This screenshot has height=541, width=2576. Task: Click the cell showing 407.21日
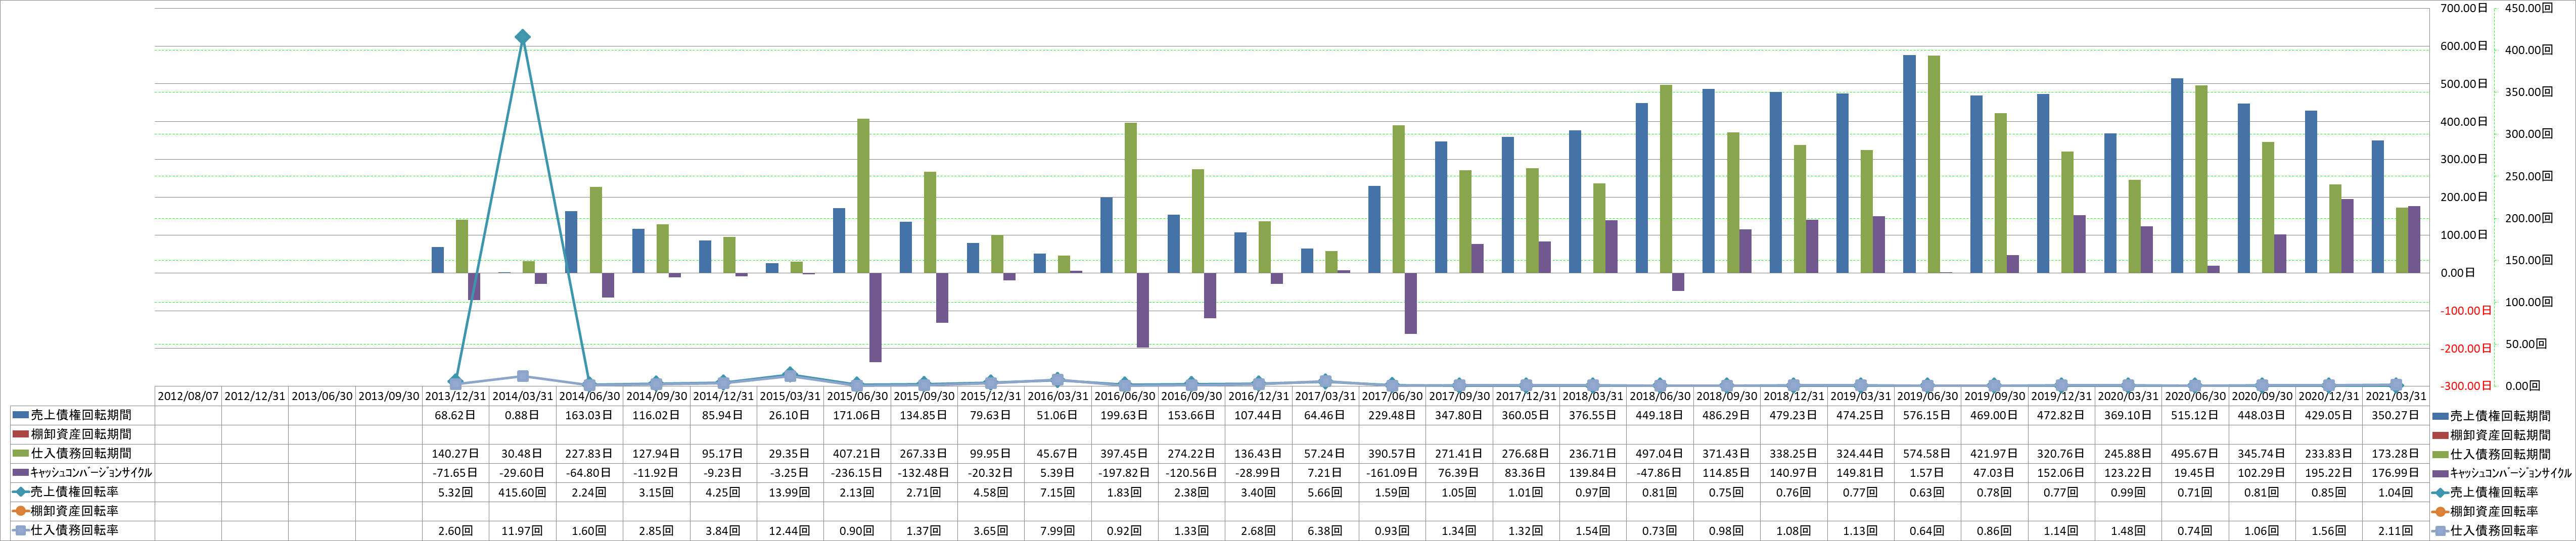(x=857, y=453)
